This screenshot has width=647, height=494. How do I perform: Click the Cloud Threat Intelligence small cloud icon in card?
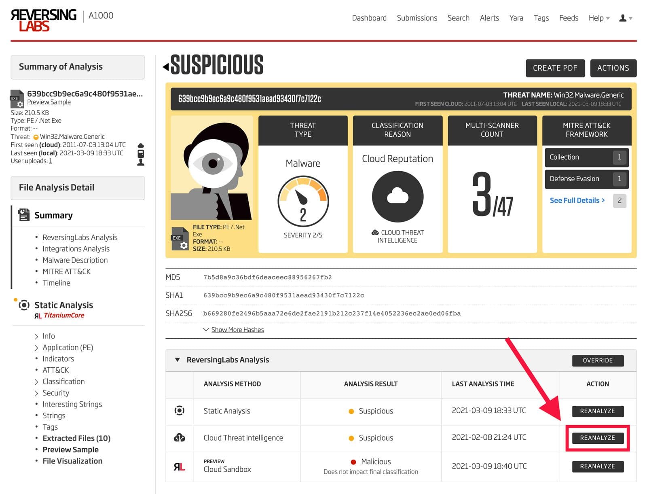(x=375, y=233)
